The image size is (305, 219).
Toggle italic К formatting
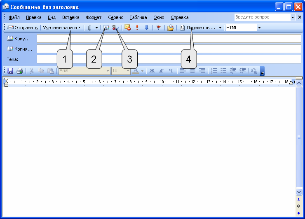[161, 71]
